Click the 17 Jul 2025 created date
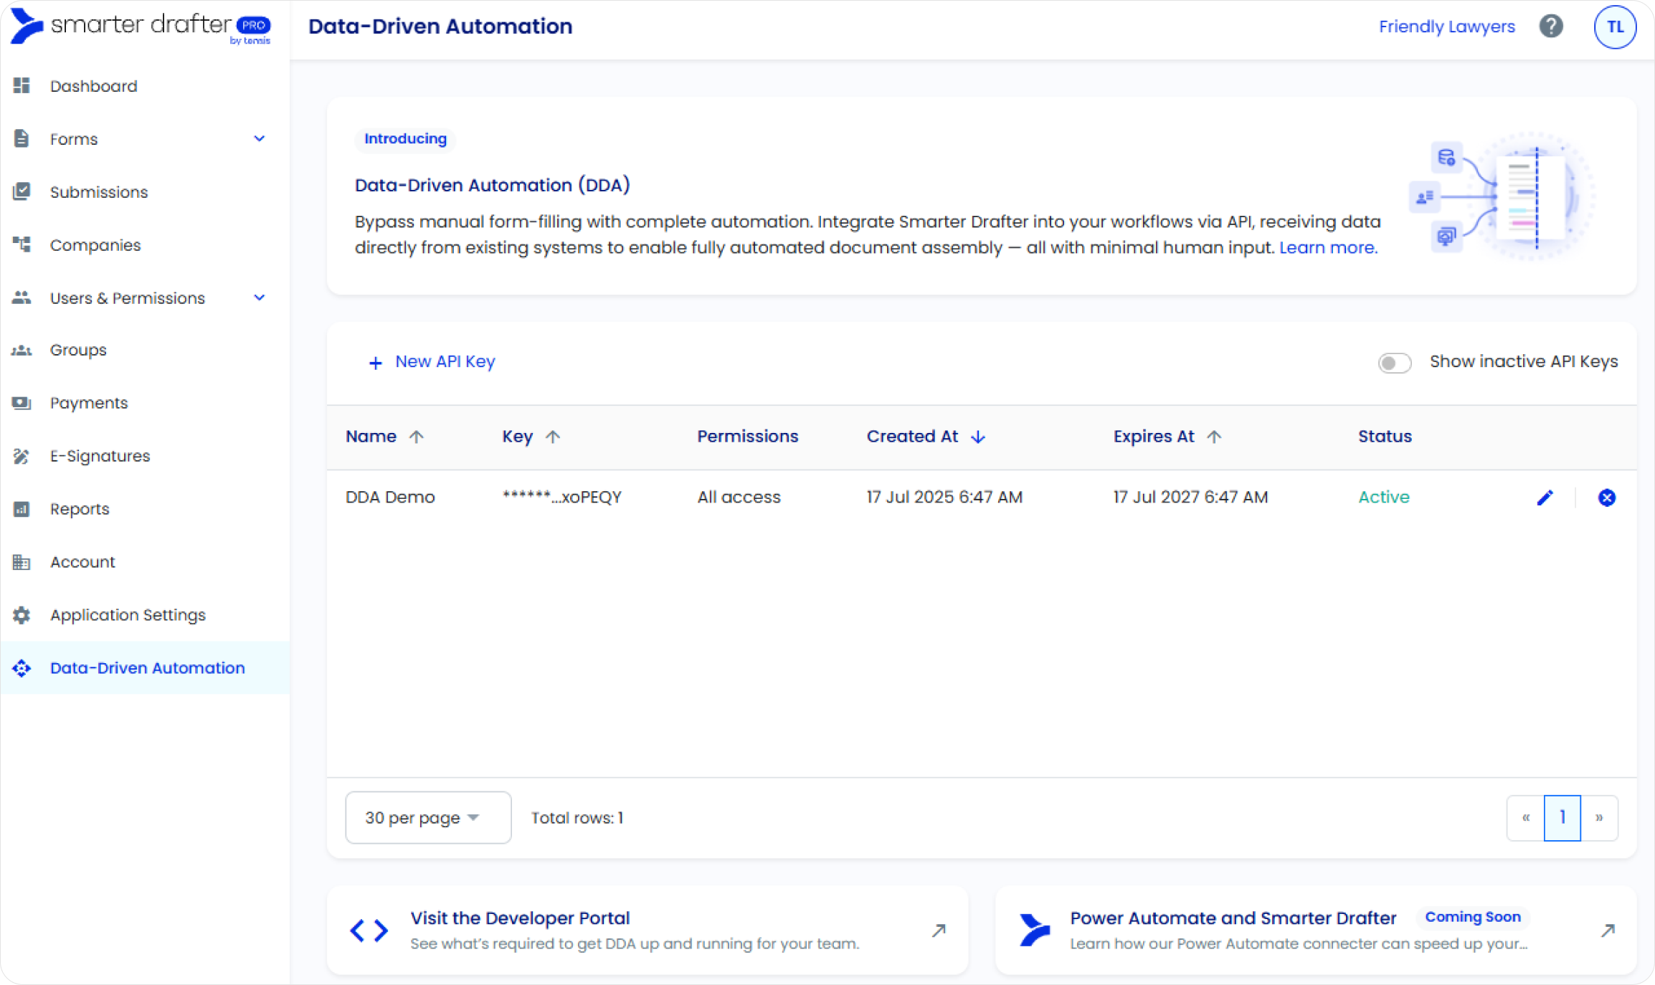1655x985 pixels. pos(944,497)
